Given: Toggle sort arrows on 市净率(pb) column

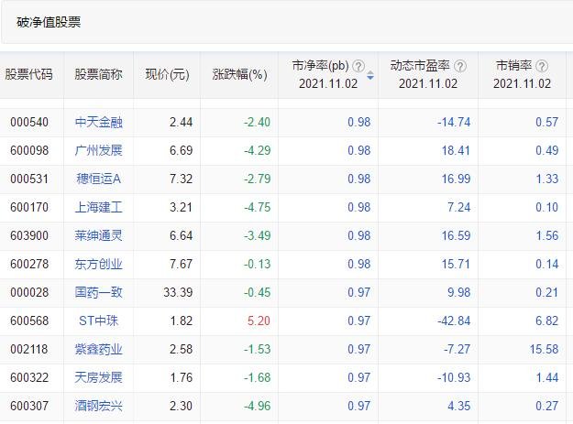Looking at the screenshot, I should click(370, 75).
